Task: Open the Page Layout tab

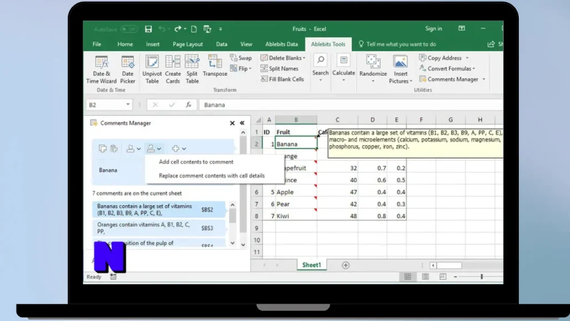Action: [188, 44]
